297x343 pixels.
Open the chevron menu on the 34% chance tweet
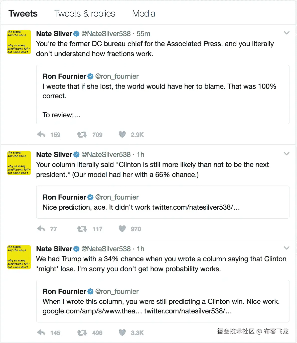(286, 248)
